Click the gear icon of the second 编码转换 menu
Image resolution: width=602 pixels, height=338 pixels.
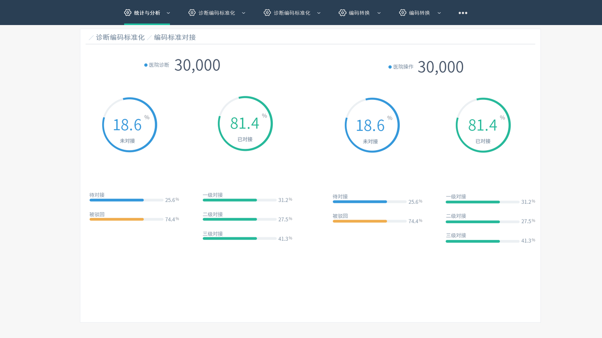402,13
